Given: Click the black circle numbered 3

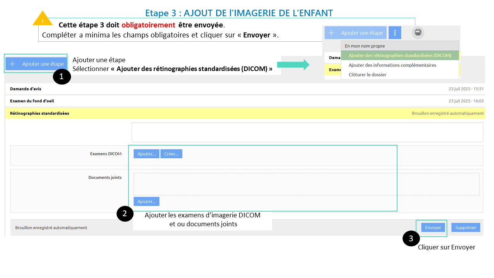Looking at the screenshot, I should click(x=411, y=239).
